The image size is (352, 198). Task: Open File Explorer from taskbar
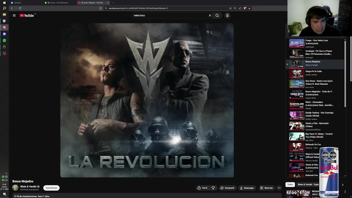click(x=4, y=15)
